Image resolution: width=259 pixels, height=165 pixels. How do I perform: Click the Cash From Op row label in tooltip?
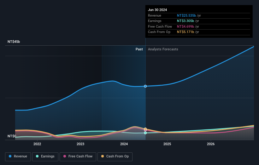click(159, 32)
